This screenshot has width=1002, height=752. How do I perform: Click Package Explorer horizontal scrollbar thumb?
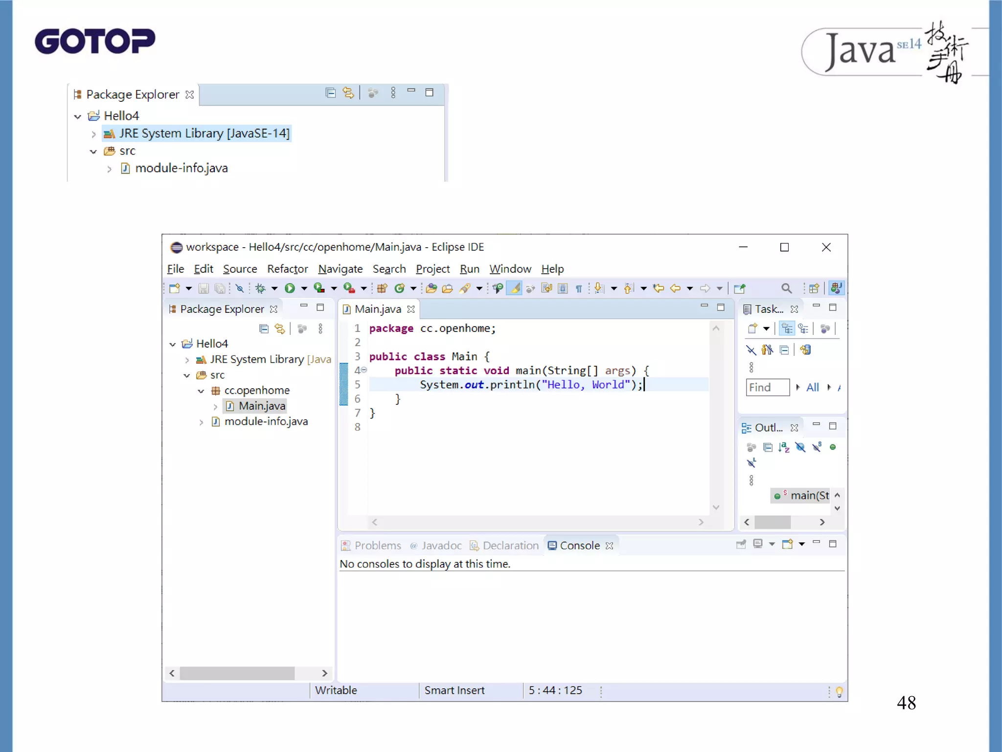tap(237, 673)
